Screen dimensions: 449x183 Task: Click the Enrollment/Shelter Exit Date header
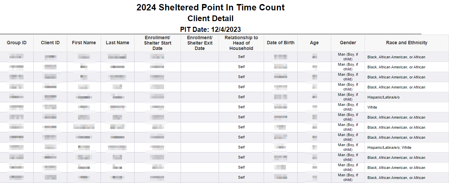[x=200, y=43]
